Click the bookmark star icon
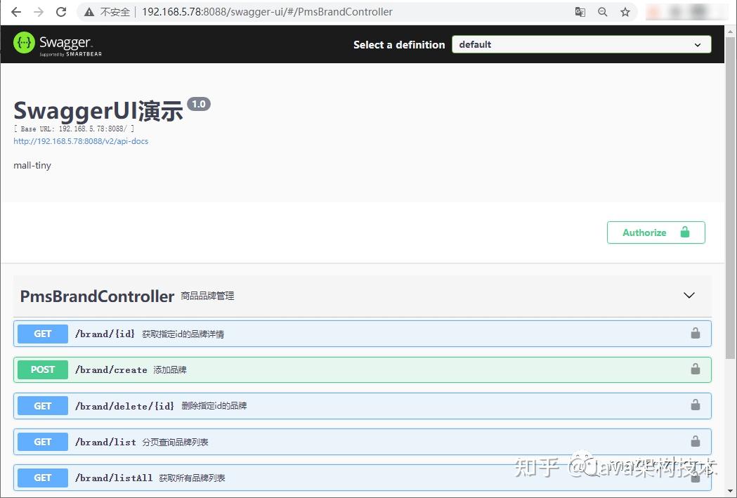This screenshot has height=498, width=737. point(625,12)
